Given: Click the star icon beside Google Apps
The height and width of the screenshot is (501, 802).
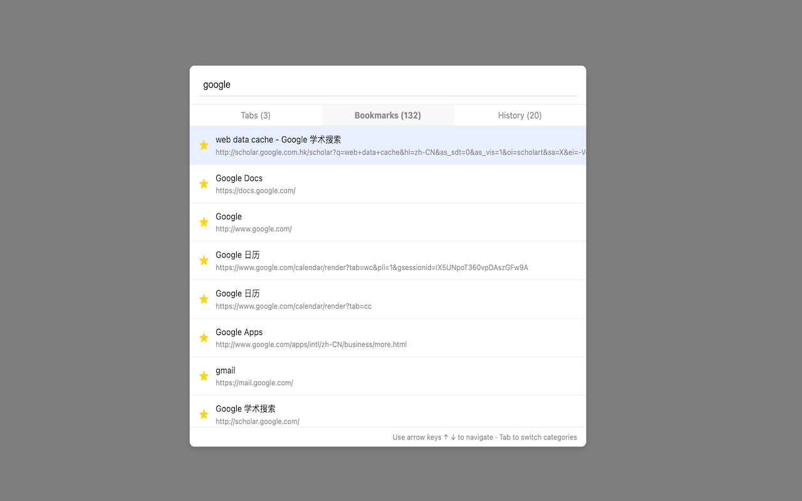Looking at the screenshot, I should tap(204, 338).
